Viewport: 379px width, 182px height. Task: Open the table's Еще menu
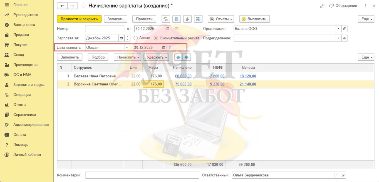366,57
